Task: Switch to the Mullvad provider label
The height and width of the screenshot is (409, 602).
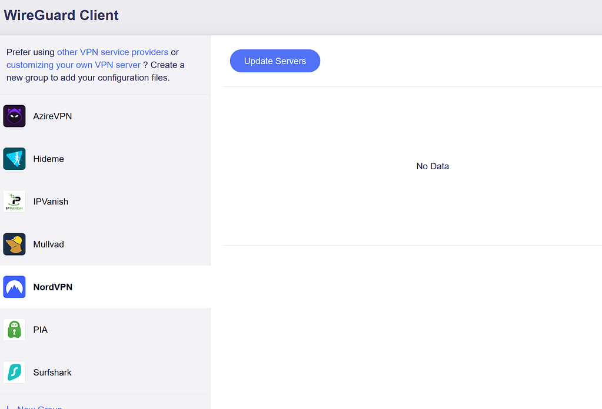Action: (49, 244)
